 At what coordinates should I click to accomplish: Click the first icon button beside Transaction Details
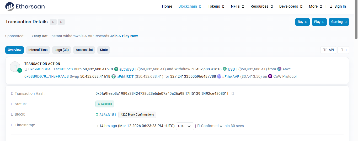click(x=53, y=22)
